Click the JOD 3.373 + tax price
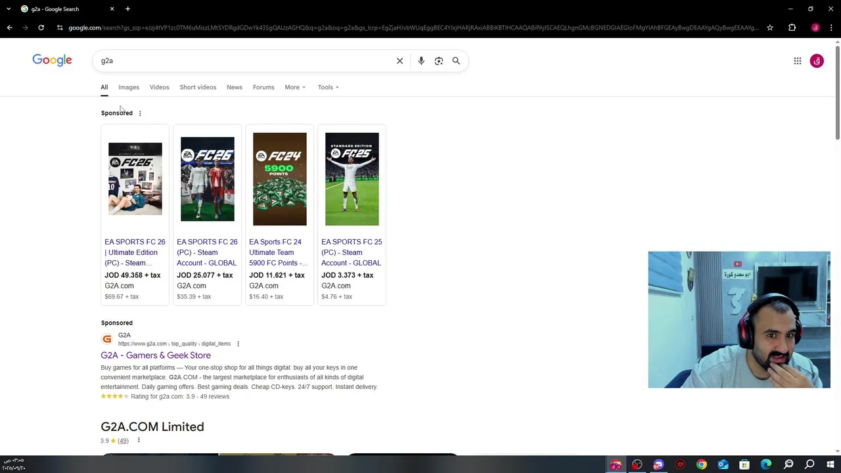 [347, 275]
